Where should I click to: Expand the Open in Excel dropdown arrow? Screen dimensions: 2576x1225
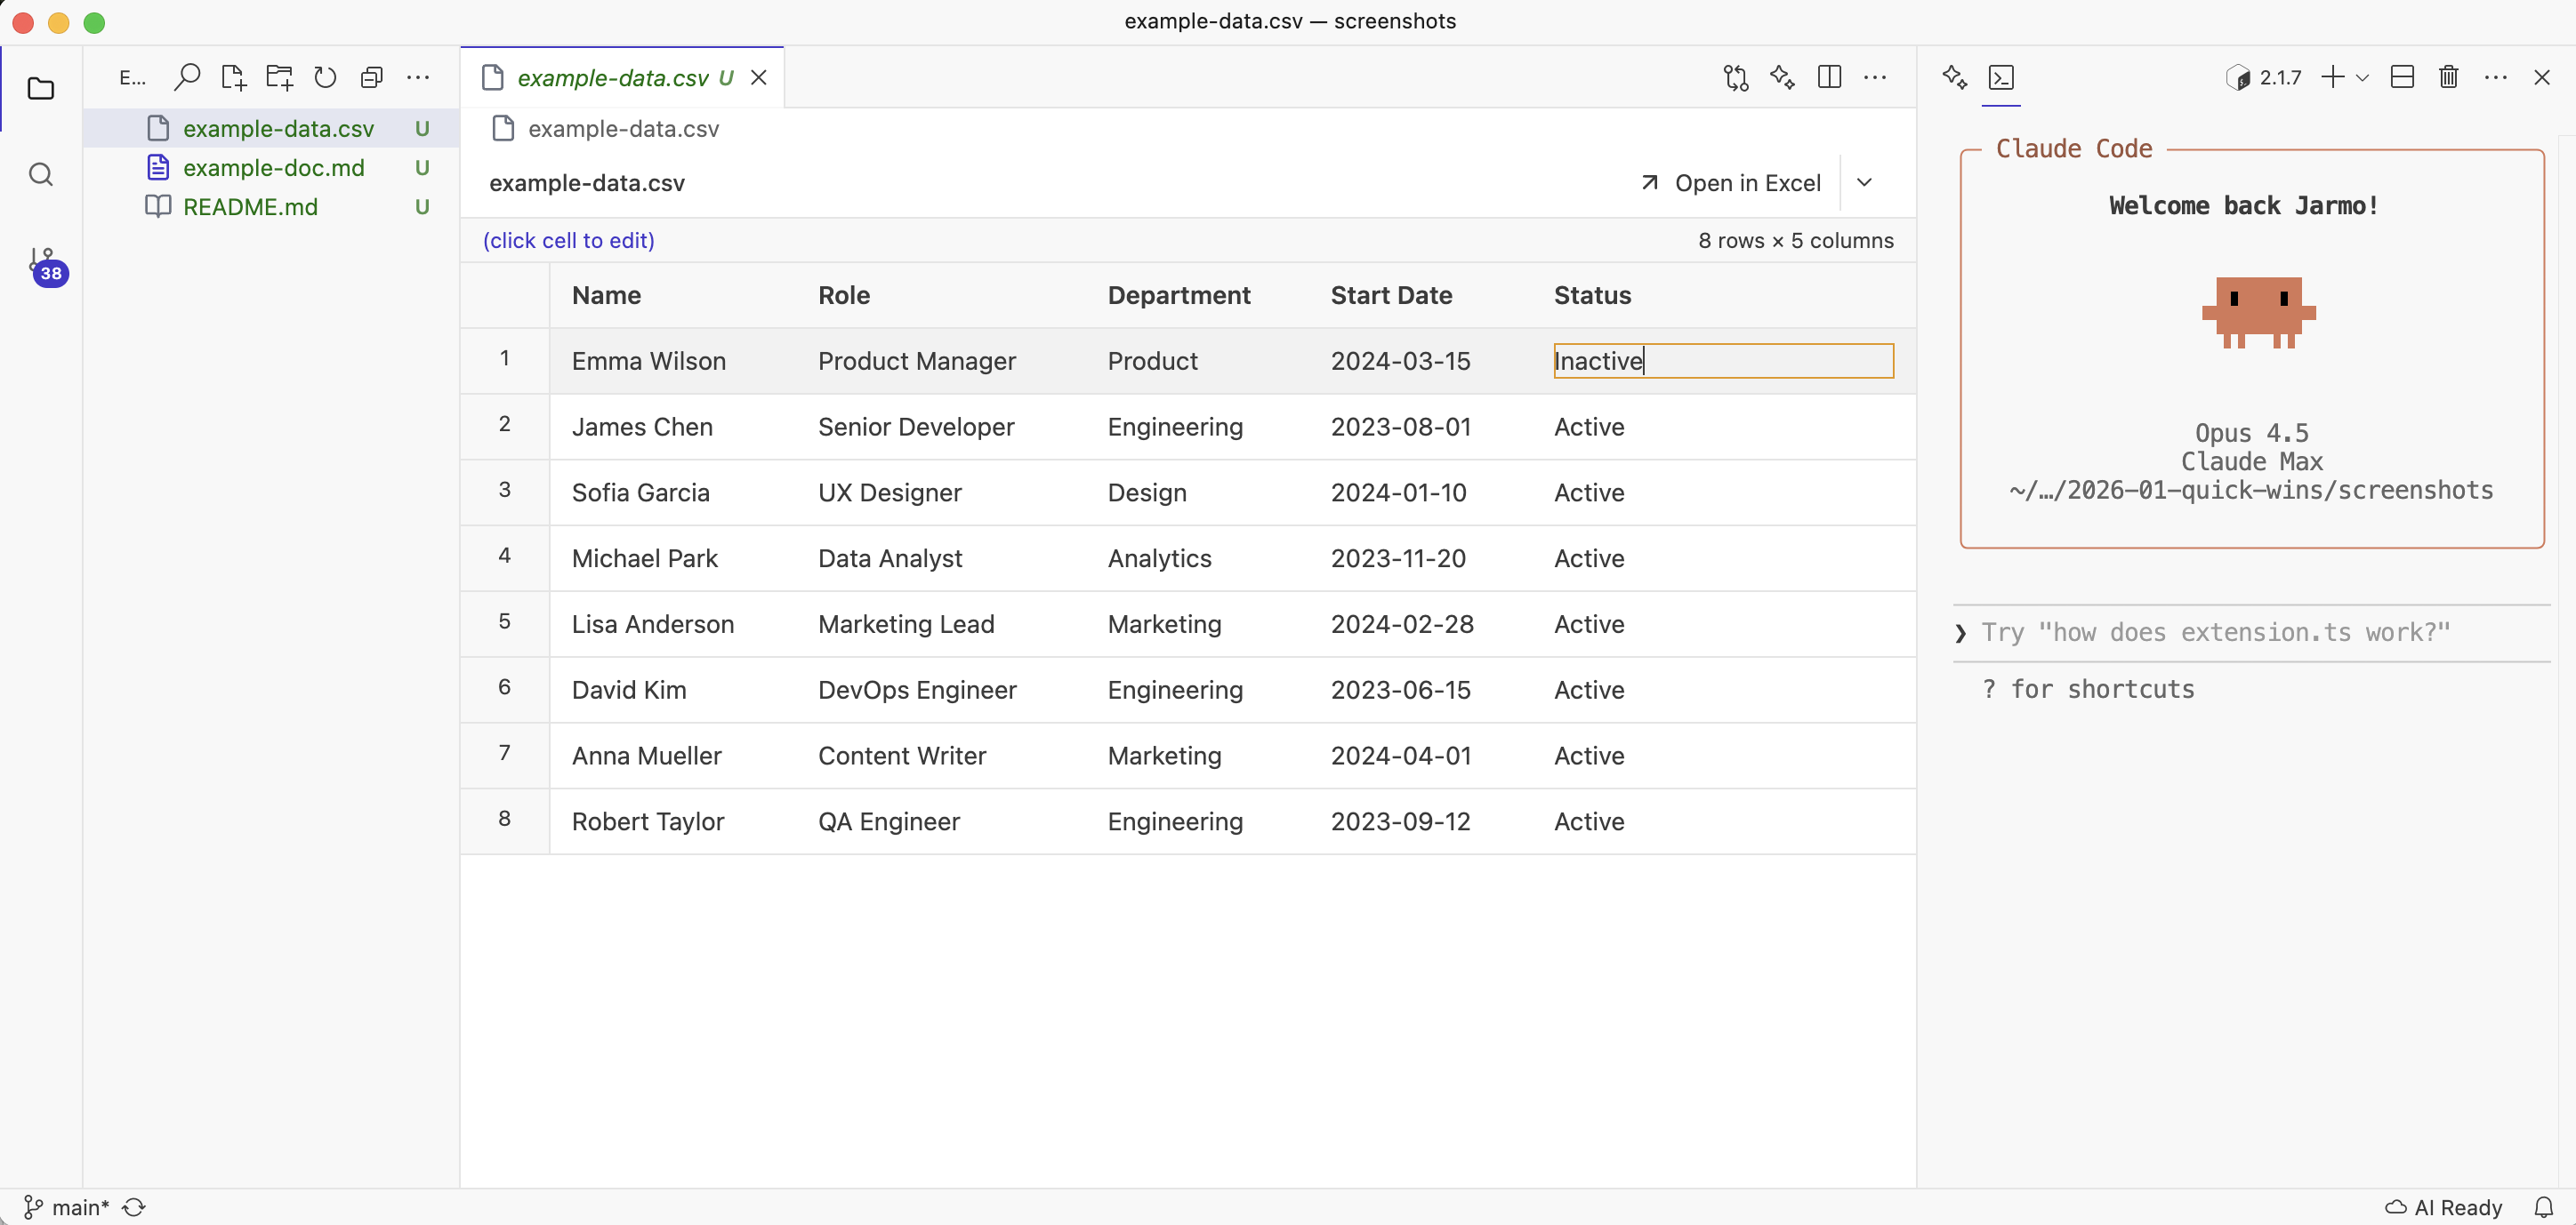coord(1864,183)
